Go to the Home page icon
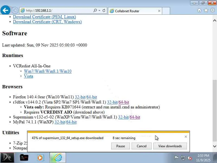 coord(199,10)
